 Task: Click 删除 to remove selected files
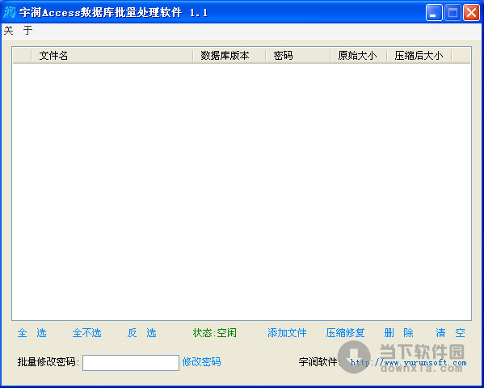coord(399,333)
